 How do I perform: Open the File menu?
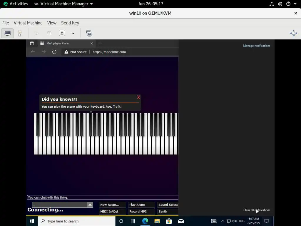pyautogui.click(x=6, y=23)
